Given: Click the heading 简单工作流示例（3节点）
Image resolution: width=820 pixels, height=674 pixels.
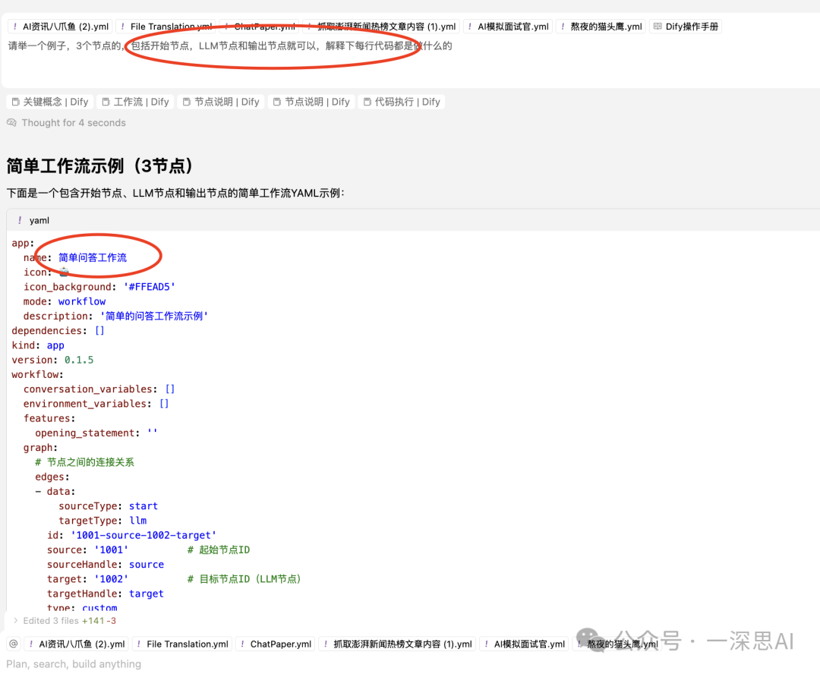Looking at the screenshot, I should click(100, 166).
